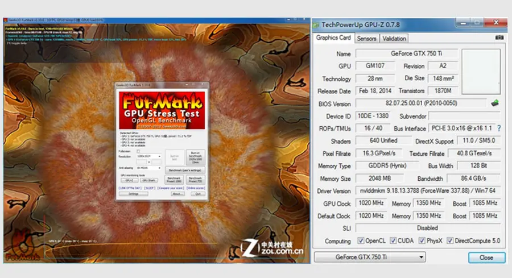Click the Pixel Fillrate value 16.3 GPixel/s
This screenshot has height=278, width=512.
pos(379,153)
